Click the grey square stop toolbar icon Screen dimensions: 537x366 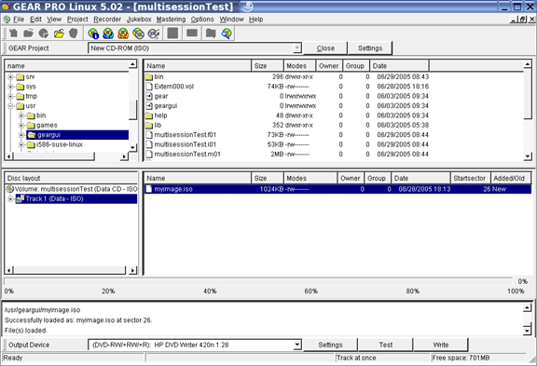tap(172, 34)
